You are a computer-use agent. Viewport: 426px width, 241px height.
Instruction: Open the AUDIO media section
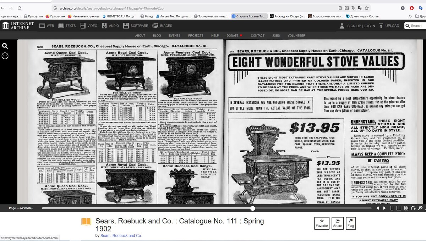(x=110, y=26)
